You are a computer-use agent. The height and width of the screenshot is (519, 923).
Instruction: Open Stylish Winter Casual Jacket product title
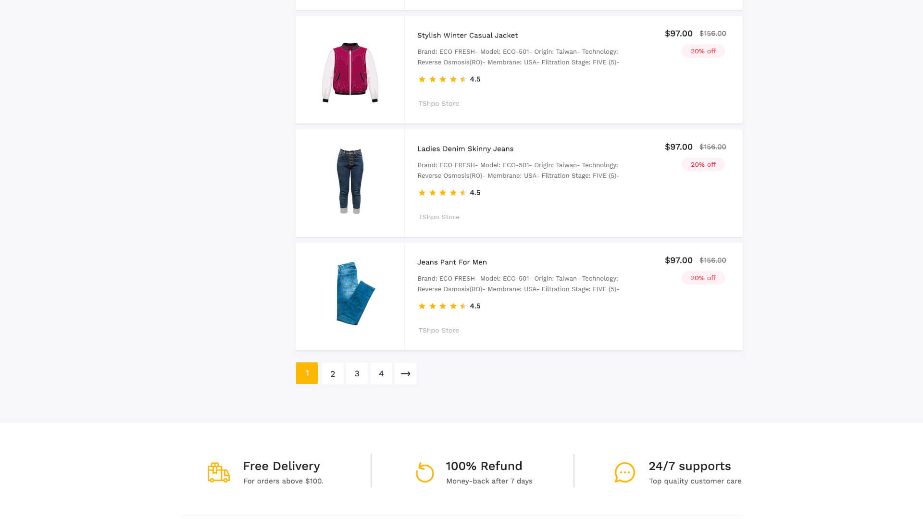tap(467, 35)
